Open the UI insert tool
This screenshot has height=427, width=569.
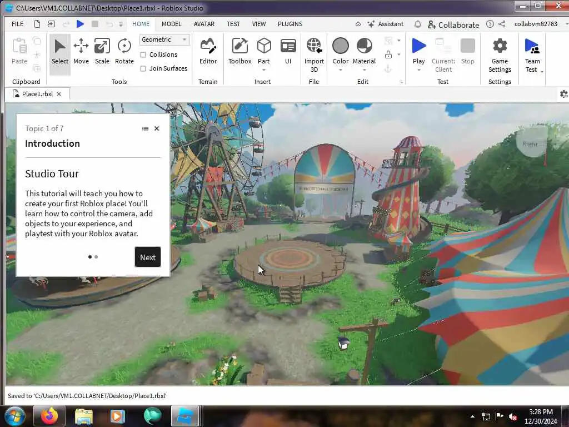pos(288,52)
